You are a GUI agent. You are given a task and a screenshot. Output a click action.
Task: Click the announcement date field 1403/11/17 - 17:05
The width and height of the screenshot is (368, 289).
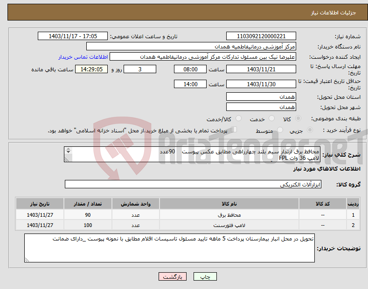click(x=73, y=36)
